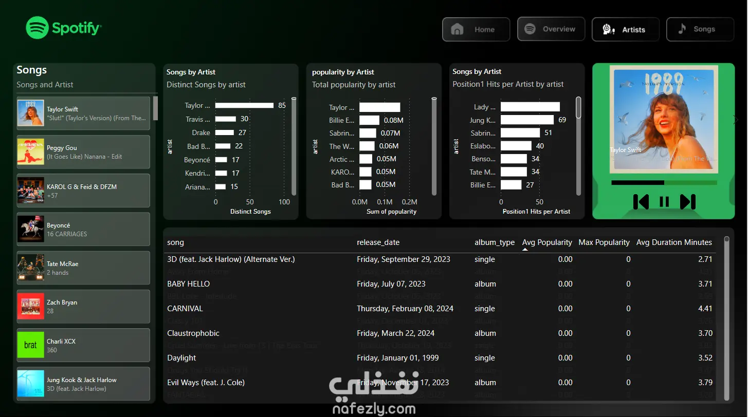Sort table by album_type column
The image size is (748, 417).
(x=495, y=242)
